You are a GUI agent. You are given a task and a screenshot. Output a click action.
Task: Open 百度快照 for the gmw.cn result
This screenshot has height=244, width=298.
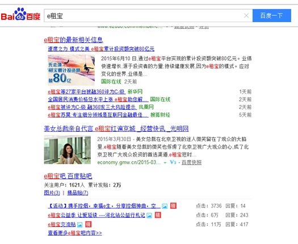point(191,162)
